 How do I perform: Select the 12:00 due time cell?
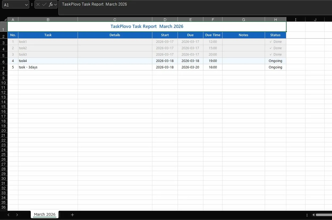click(x=213, y=42)
